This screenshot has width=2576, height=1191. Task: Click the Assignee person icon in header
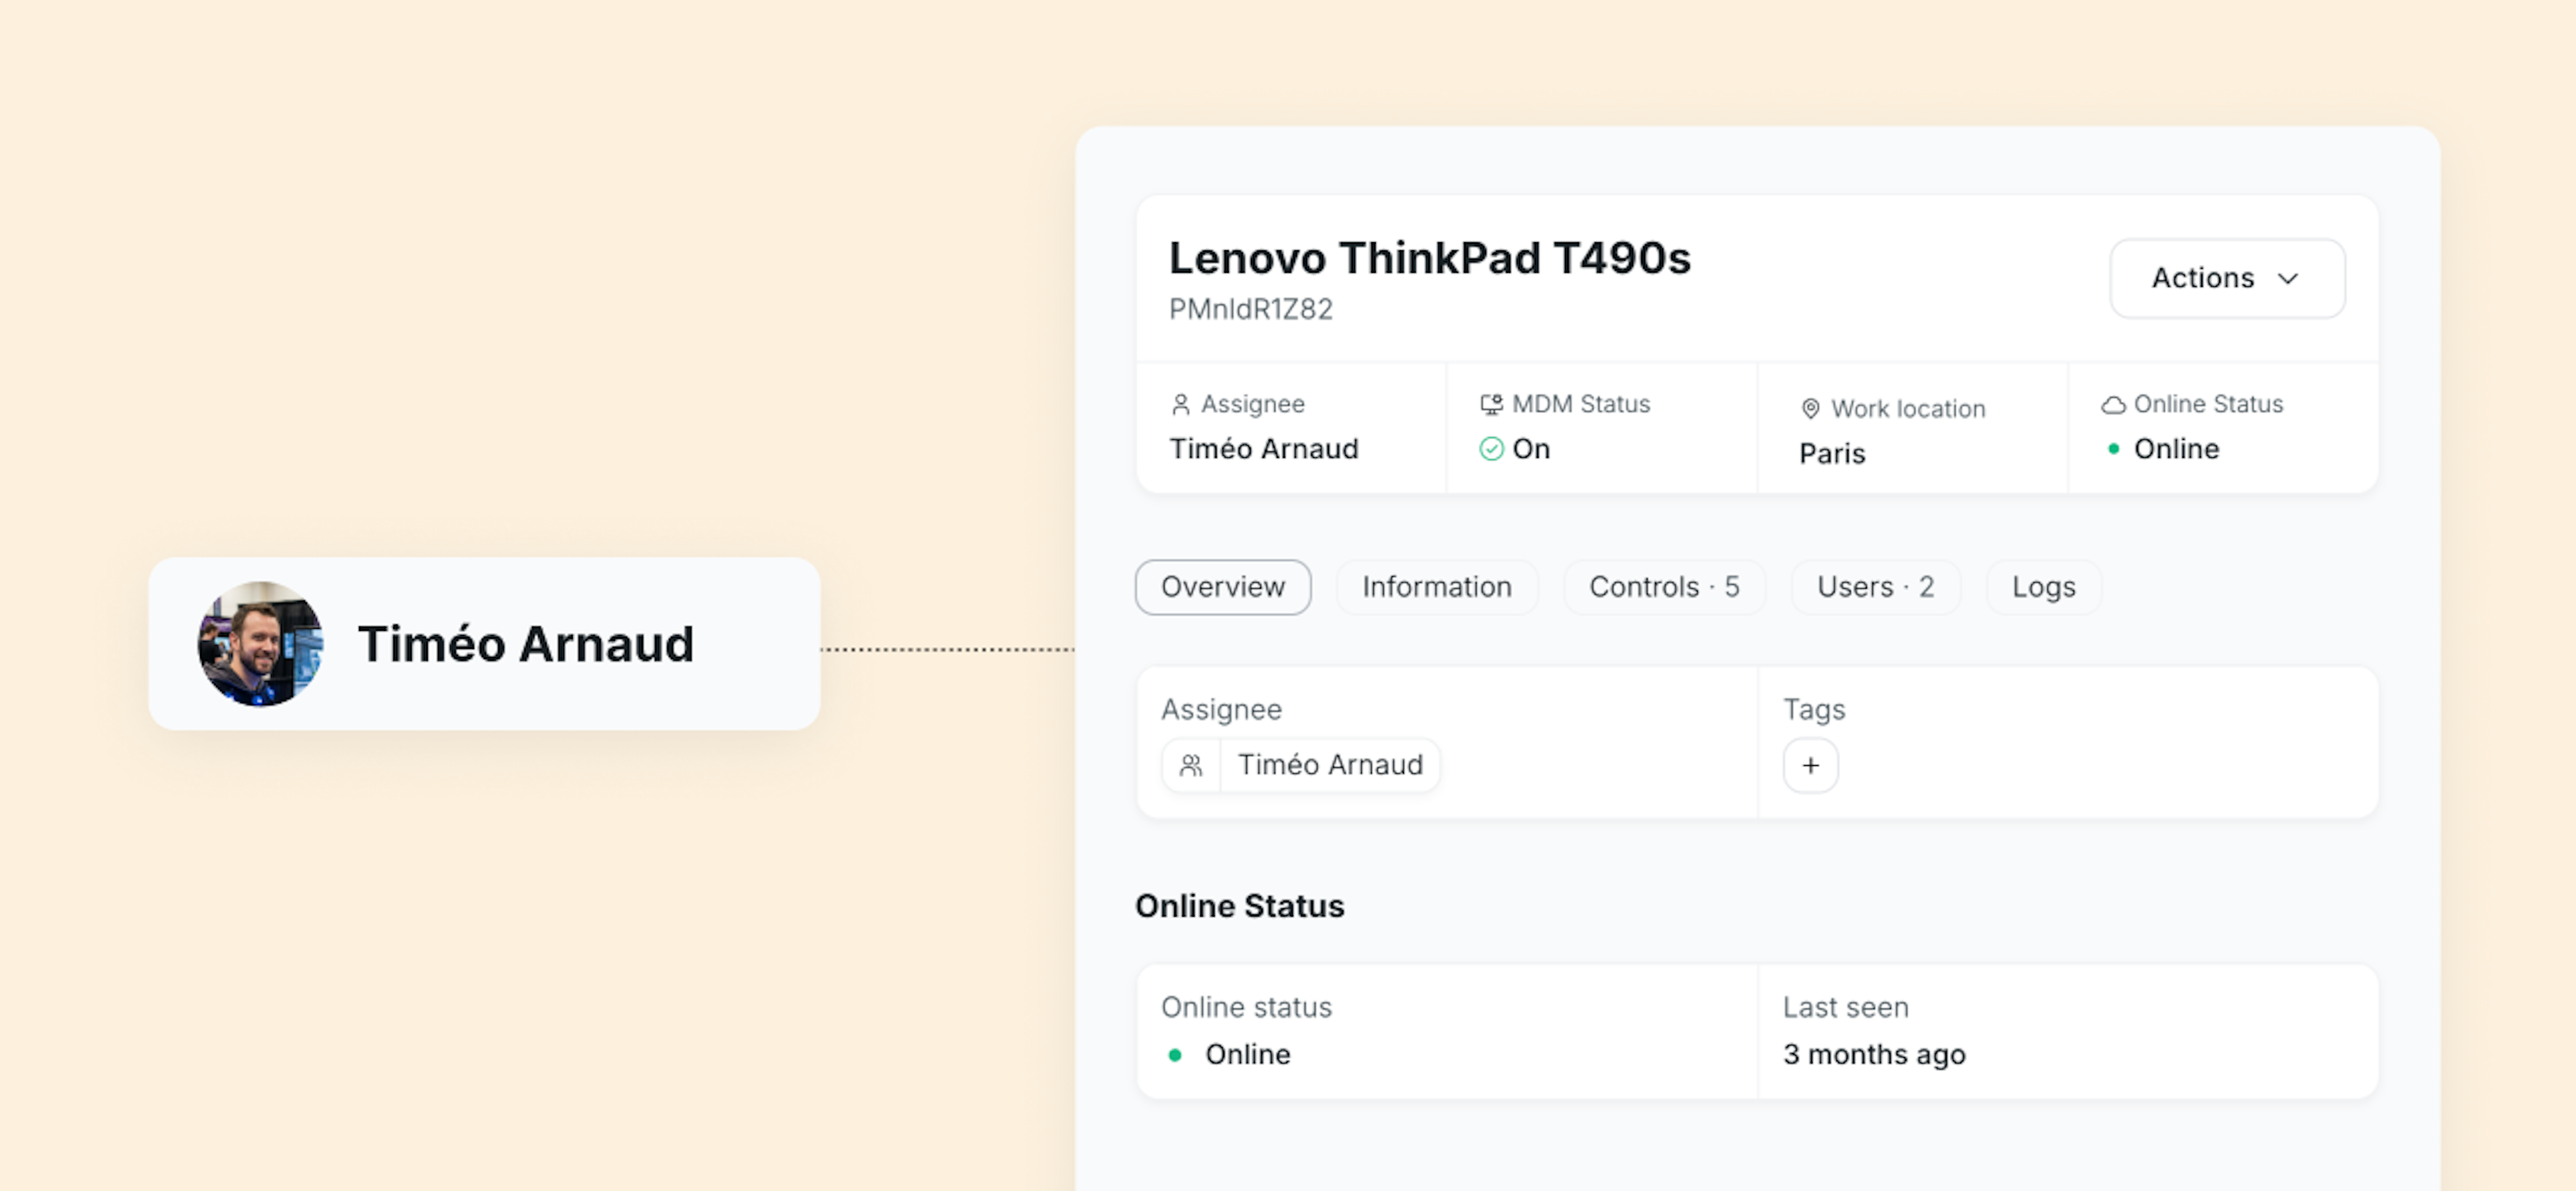point(1180,404)
